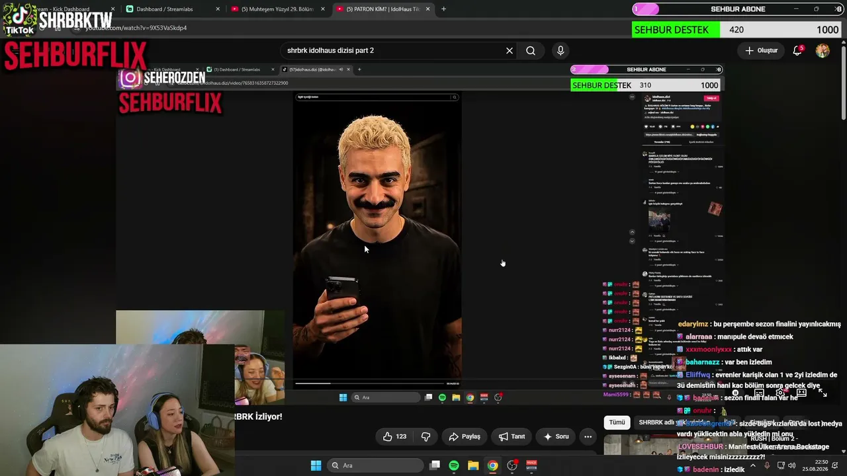This screenshot has height=476, width=847.
Task: Click the YouTube search magnifier button
Action: click(x=531, y=50)
